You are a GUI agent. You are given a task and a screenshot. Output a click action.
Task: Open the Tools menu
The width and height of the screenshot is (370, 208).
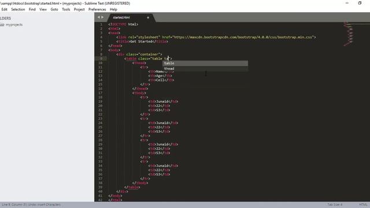point(66,9)
